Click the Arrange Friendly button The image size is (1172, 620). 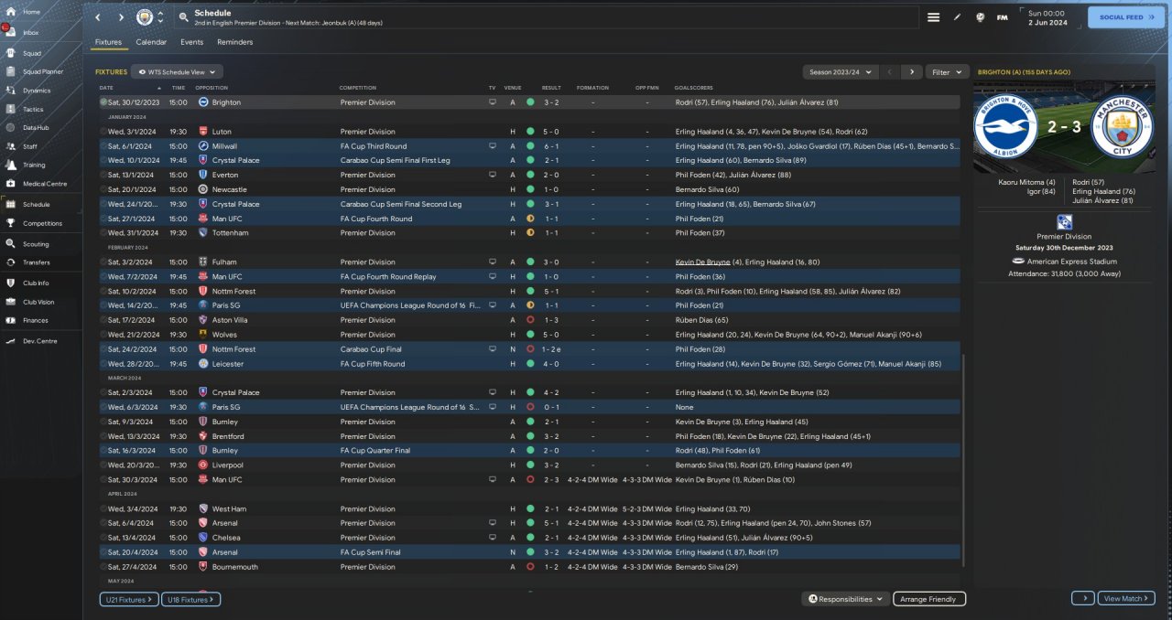click(928, 599)
